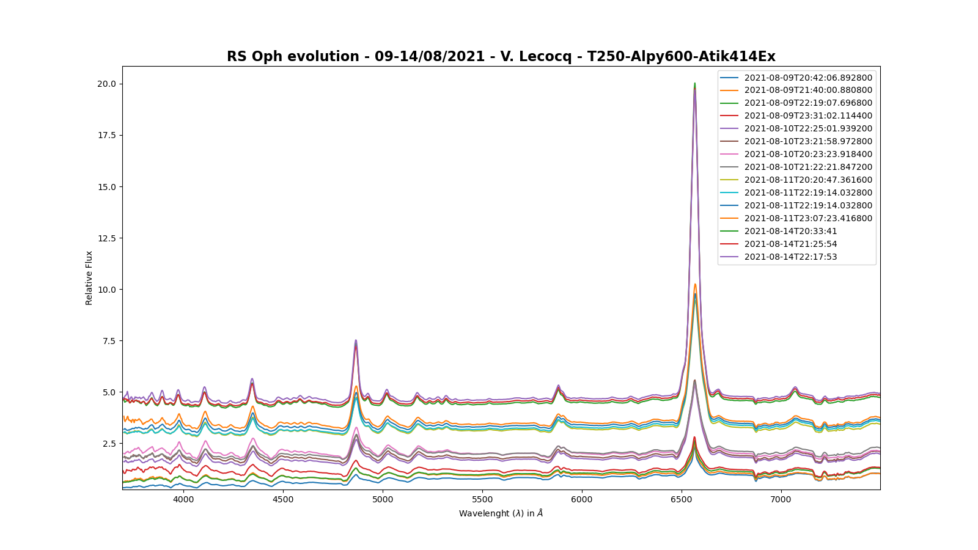Viewport: 978px width, 550px height.
Task: Click the "Relative Flux" y-axis label
Action: [89, 278]
